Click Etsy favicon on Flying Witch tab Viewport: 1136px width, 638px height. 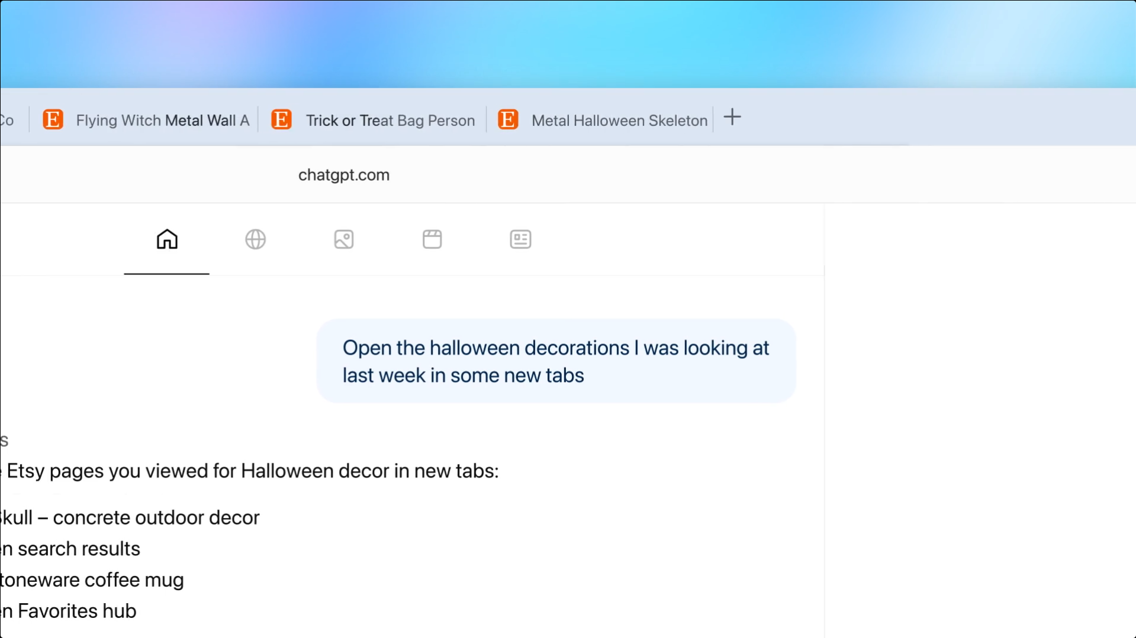point(53,120)
